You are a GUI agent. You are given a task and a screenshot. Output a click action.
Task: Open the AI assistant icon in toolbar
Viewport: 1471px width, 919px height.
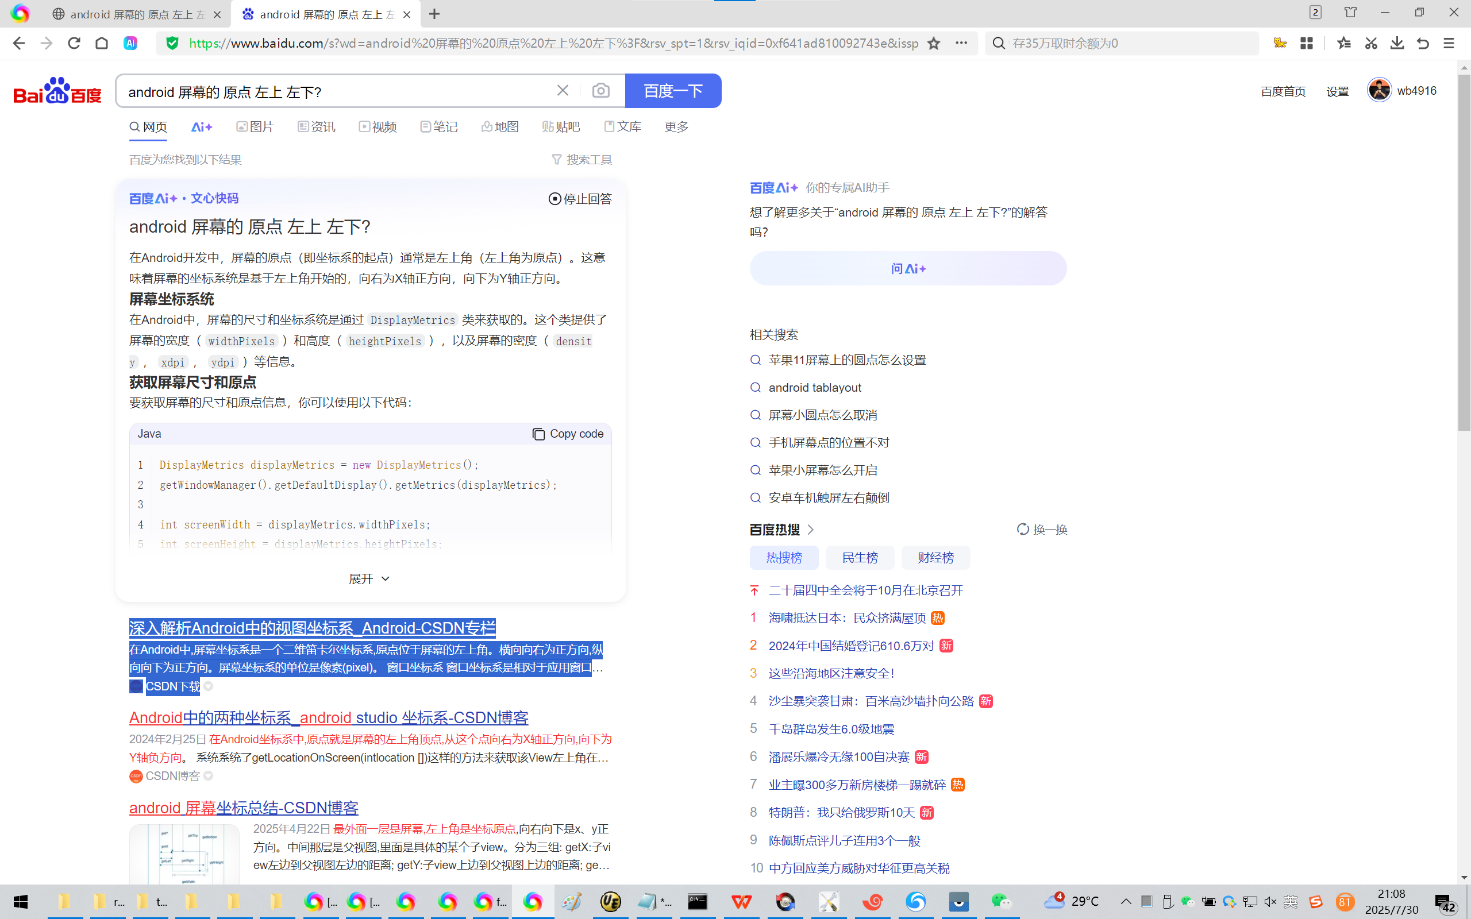point(130,43)
